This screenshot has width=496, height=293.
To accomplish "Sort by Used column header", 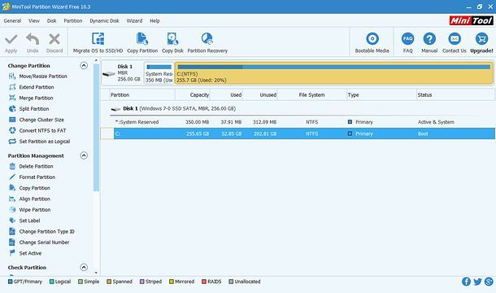I will [x=227, y=94].
